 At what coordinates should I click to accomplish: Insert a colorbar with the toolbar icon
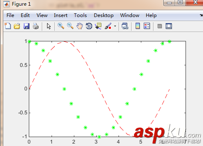[138, 26]
